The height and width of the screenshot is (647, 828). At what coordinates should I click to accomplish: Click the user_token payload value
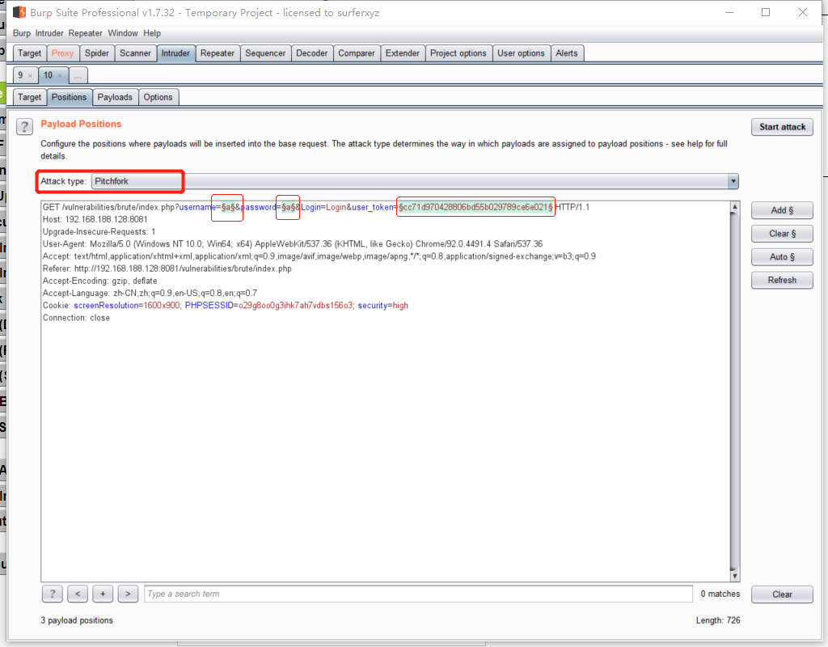(x=475, y=207)
